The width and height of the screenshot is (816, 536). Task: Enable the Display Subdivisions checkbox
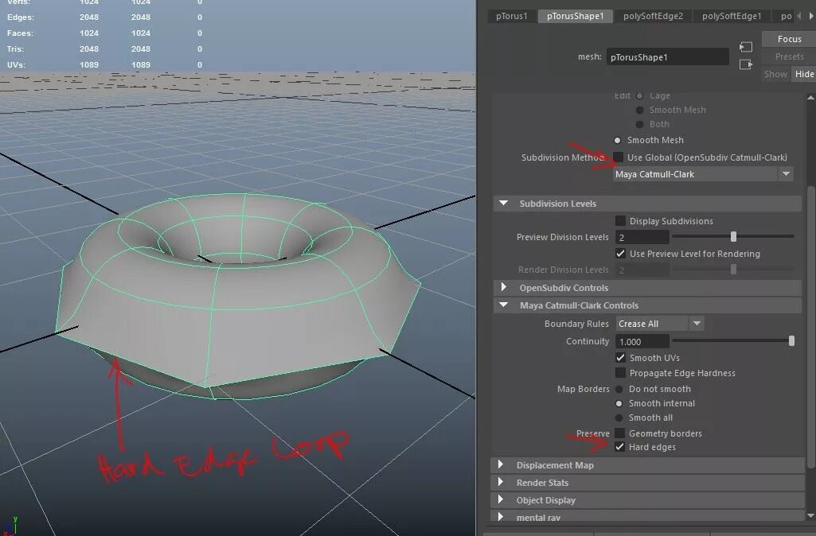tap(620, 221)
